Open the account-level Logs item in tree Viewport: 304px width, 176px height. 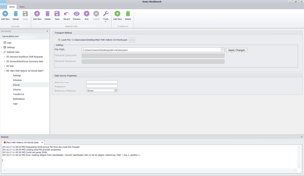point(8,43)
